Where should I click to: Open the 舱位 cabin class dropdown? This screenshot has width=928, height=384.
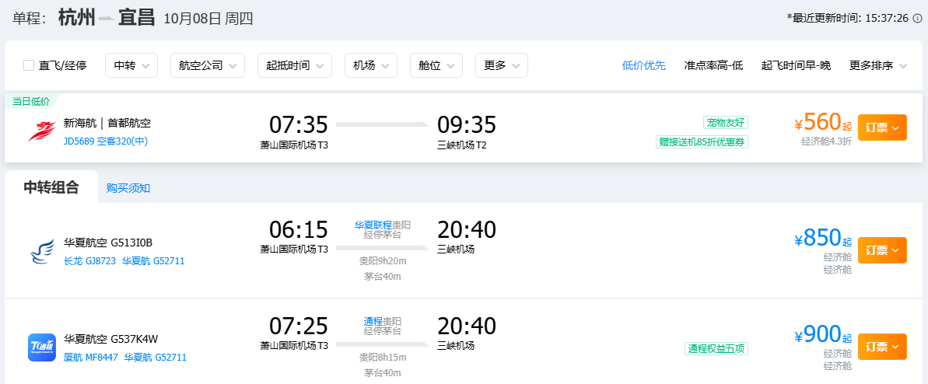point(436,65)
